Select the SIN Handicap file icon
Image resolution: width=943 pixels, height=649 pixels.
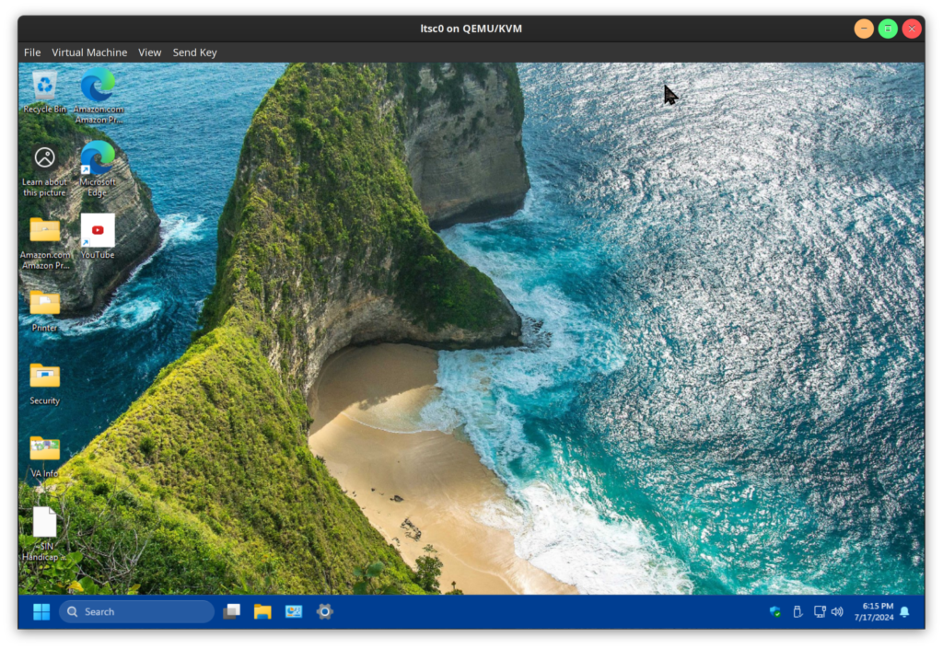click(44, 522)
